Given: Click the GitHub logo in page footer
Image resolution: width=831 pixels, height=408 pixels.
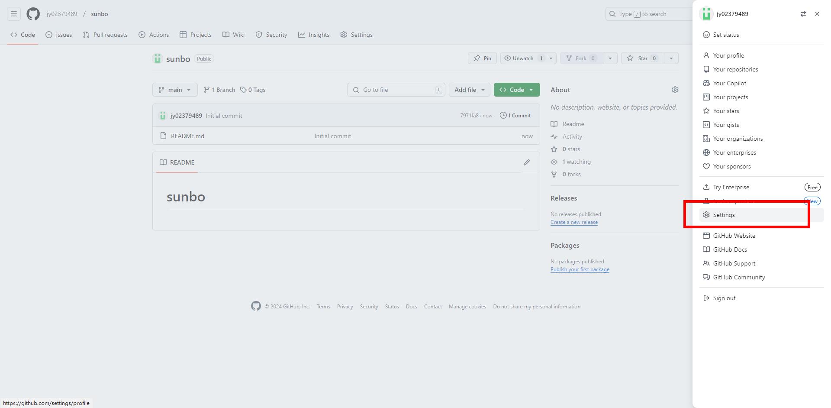Looking at the screenshot, I should coord(256,306).
